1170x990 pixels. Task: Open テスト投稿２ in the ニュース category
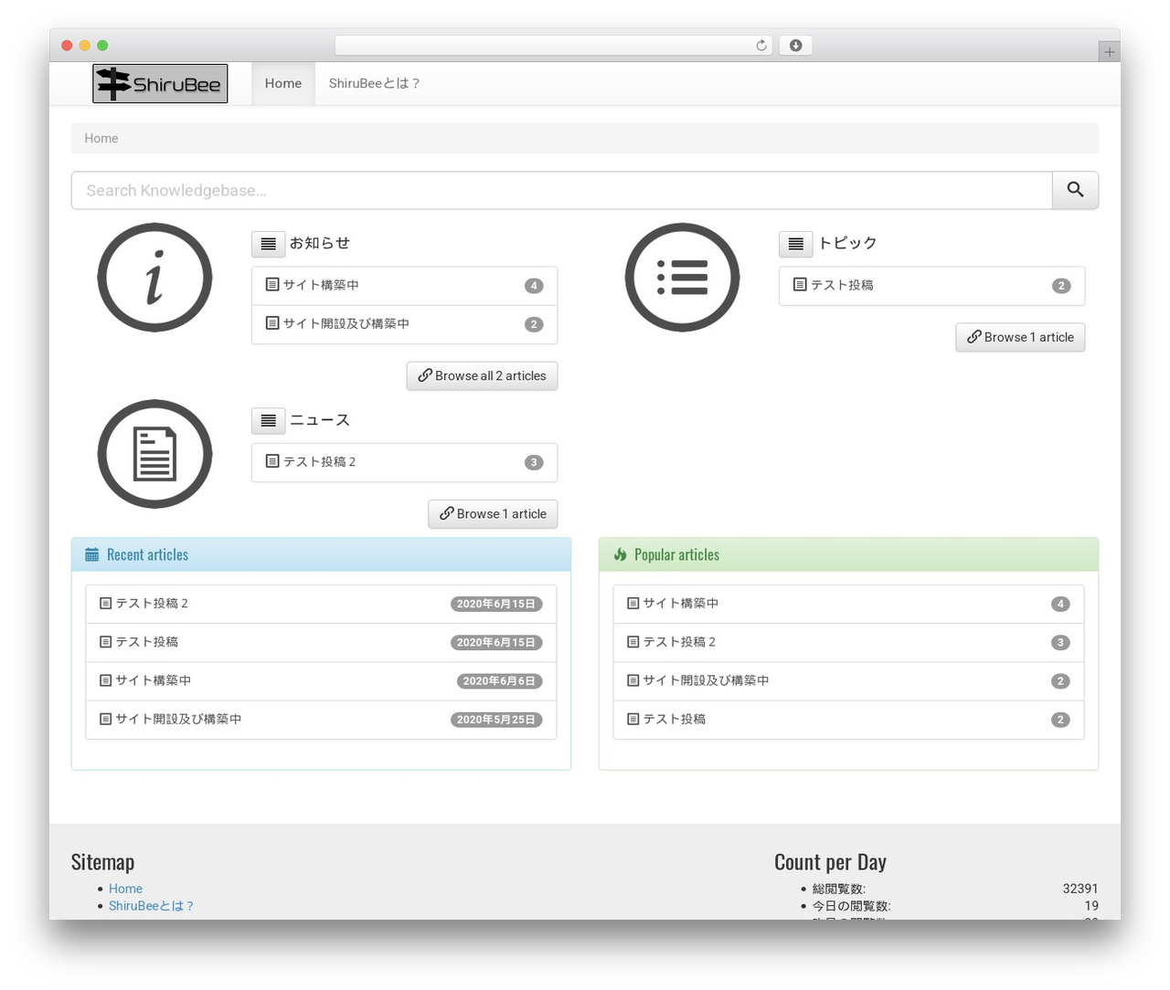pos(404,462)
